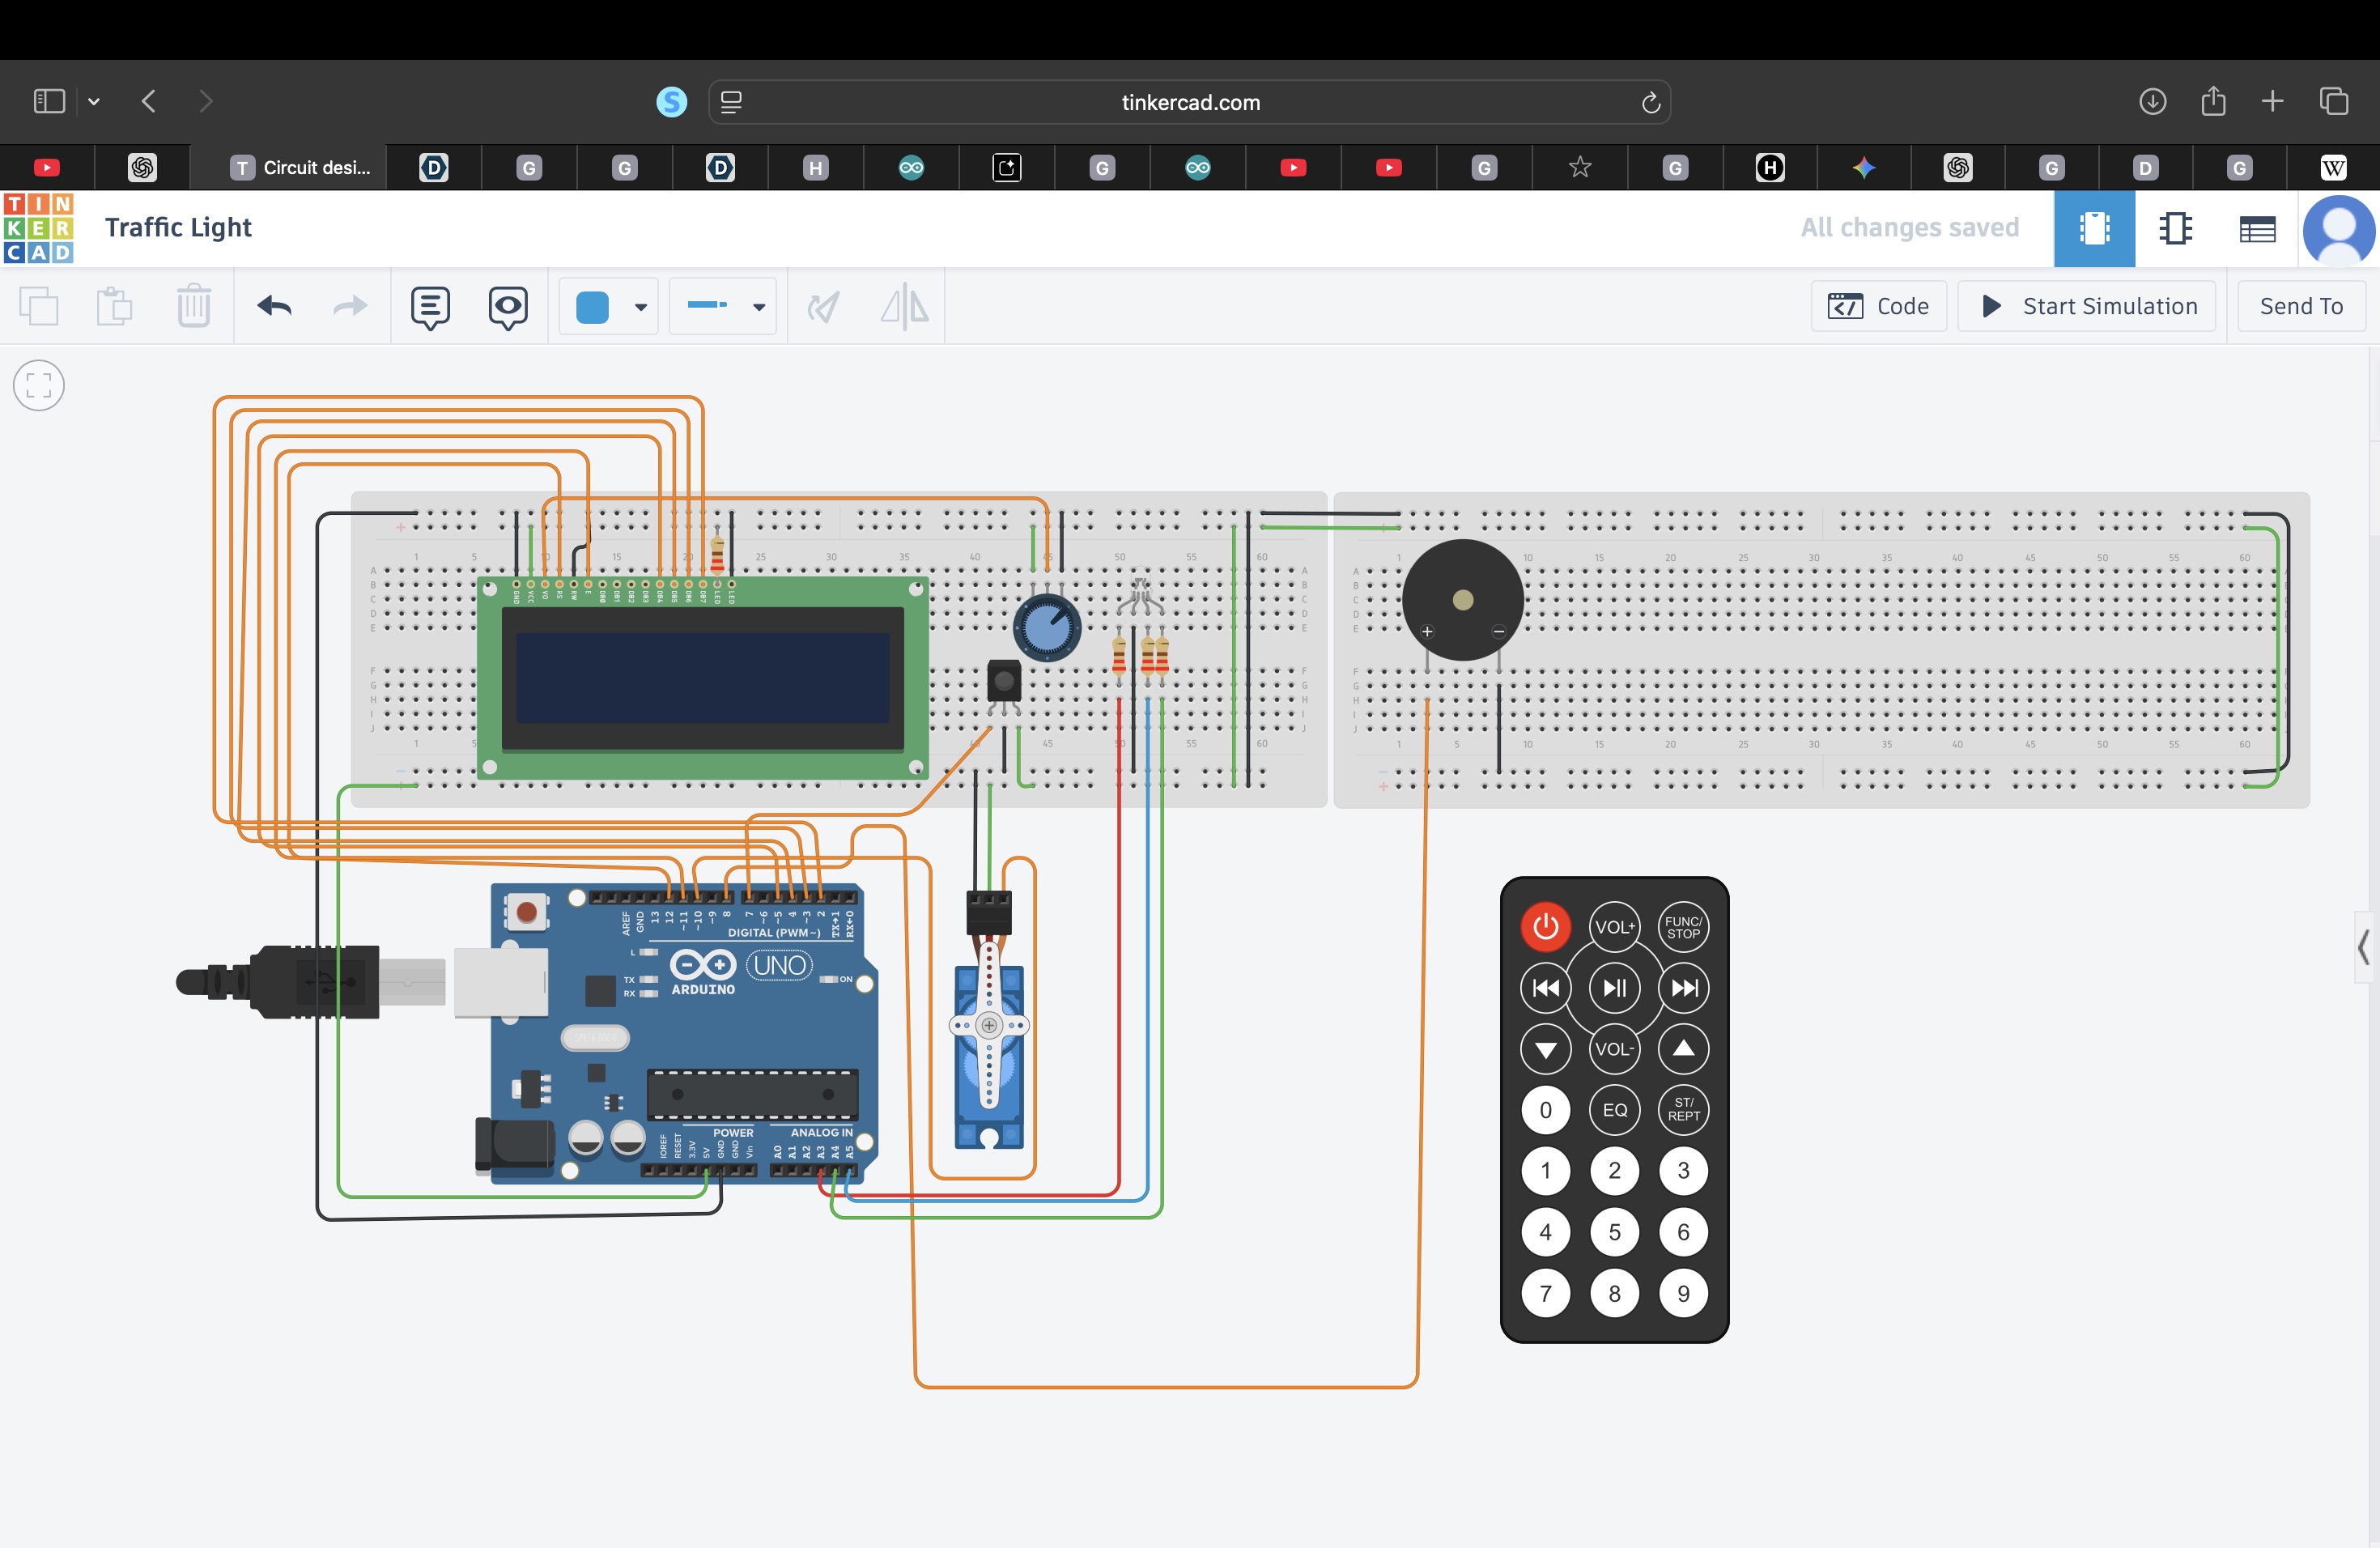Viewport: 2380px width, 1548px height.
Task: Switch to schematic view icon
Action: (x=2175, y=228)
